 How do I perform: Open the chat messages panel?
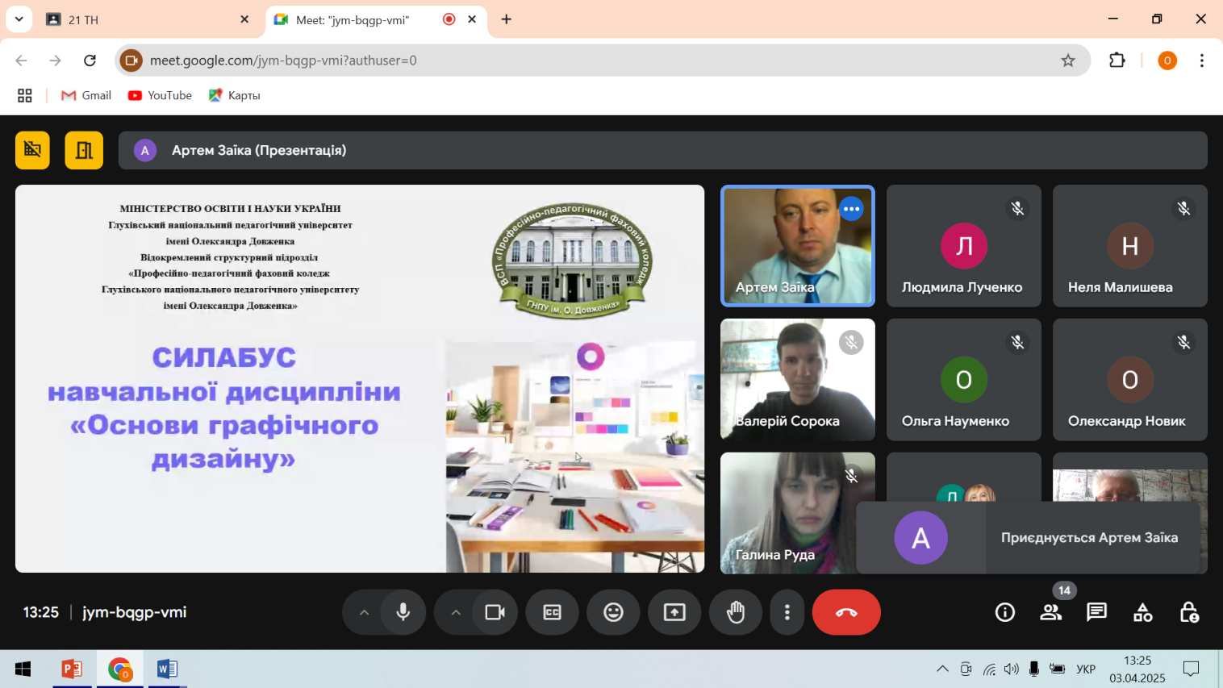coord(1096,612)
